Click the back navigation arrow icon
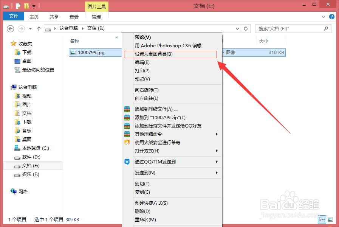Viewport: 339px width, 227px height. point(10,29)
